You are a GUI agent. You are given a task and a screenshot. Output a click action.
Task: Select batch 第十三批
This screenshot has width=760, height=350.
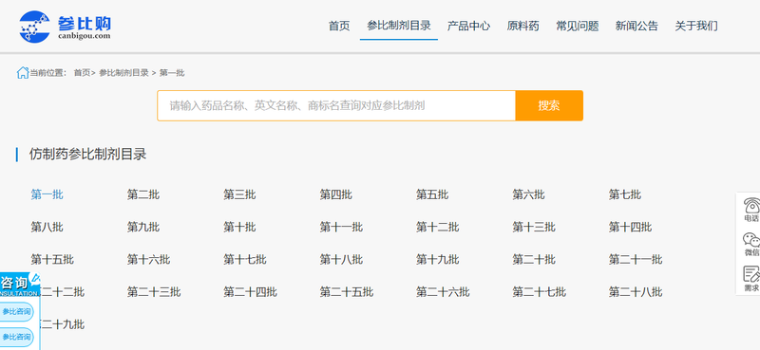pos(534,227)
